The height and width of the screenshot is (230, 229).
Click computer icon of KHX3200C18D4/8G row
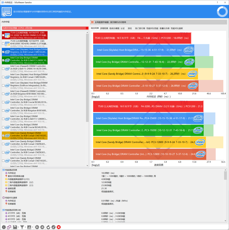[x=7, y=44]
